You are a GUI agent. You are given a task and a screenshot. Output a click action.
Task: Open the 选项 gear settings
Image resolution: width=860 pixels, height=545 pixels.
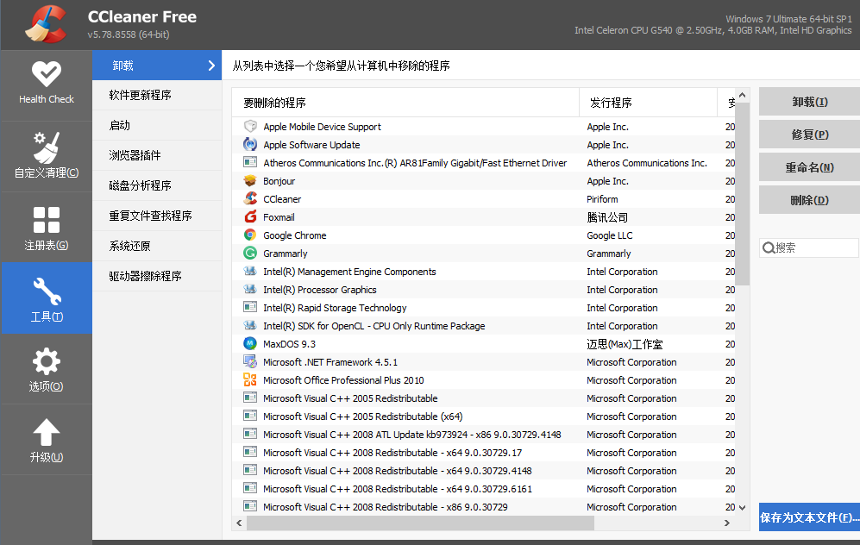pyautogui.click(x=46, y=369)
